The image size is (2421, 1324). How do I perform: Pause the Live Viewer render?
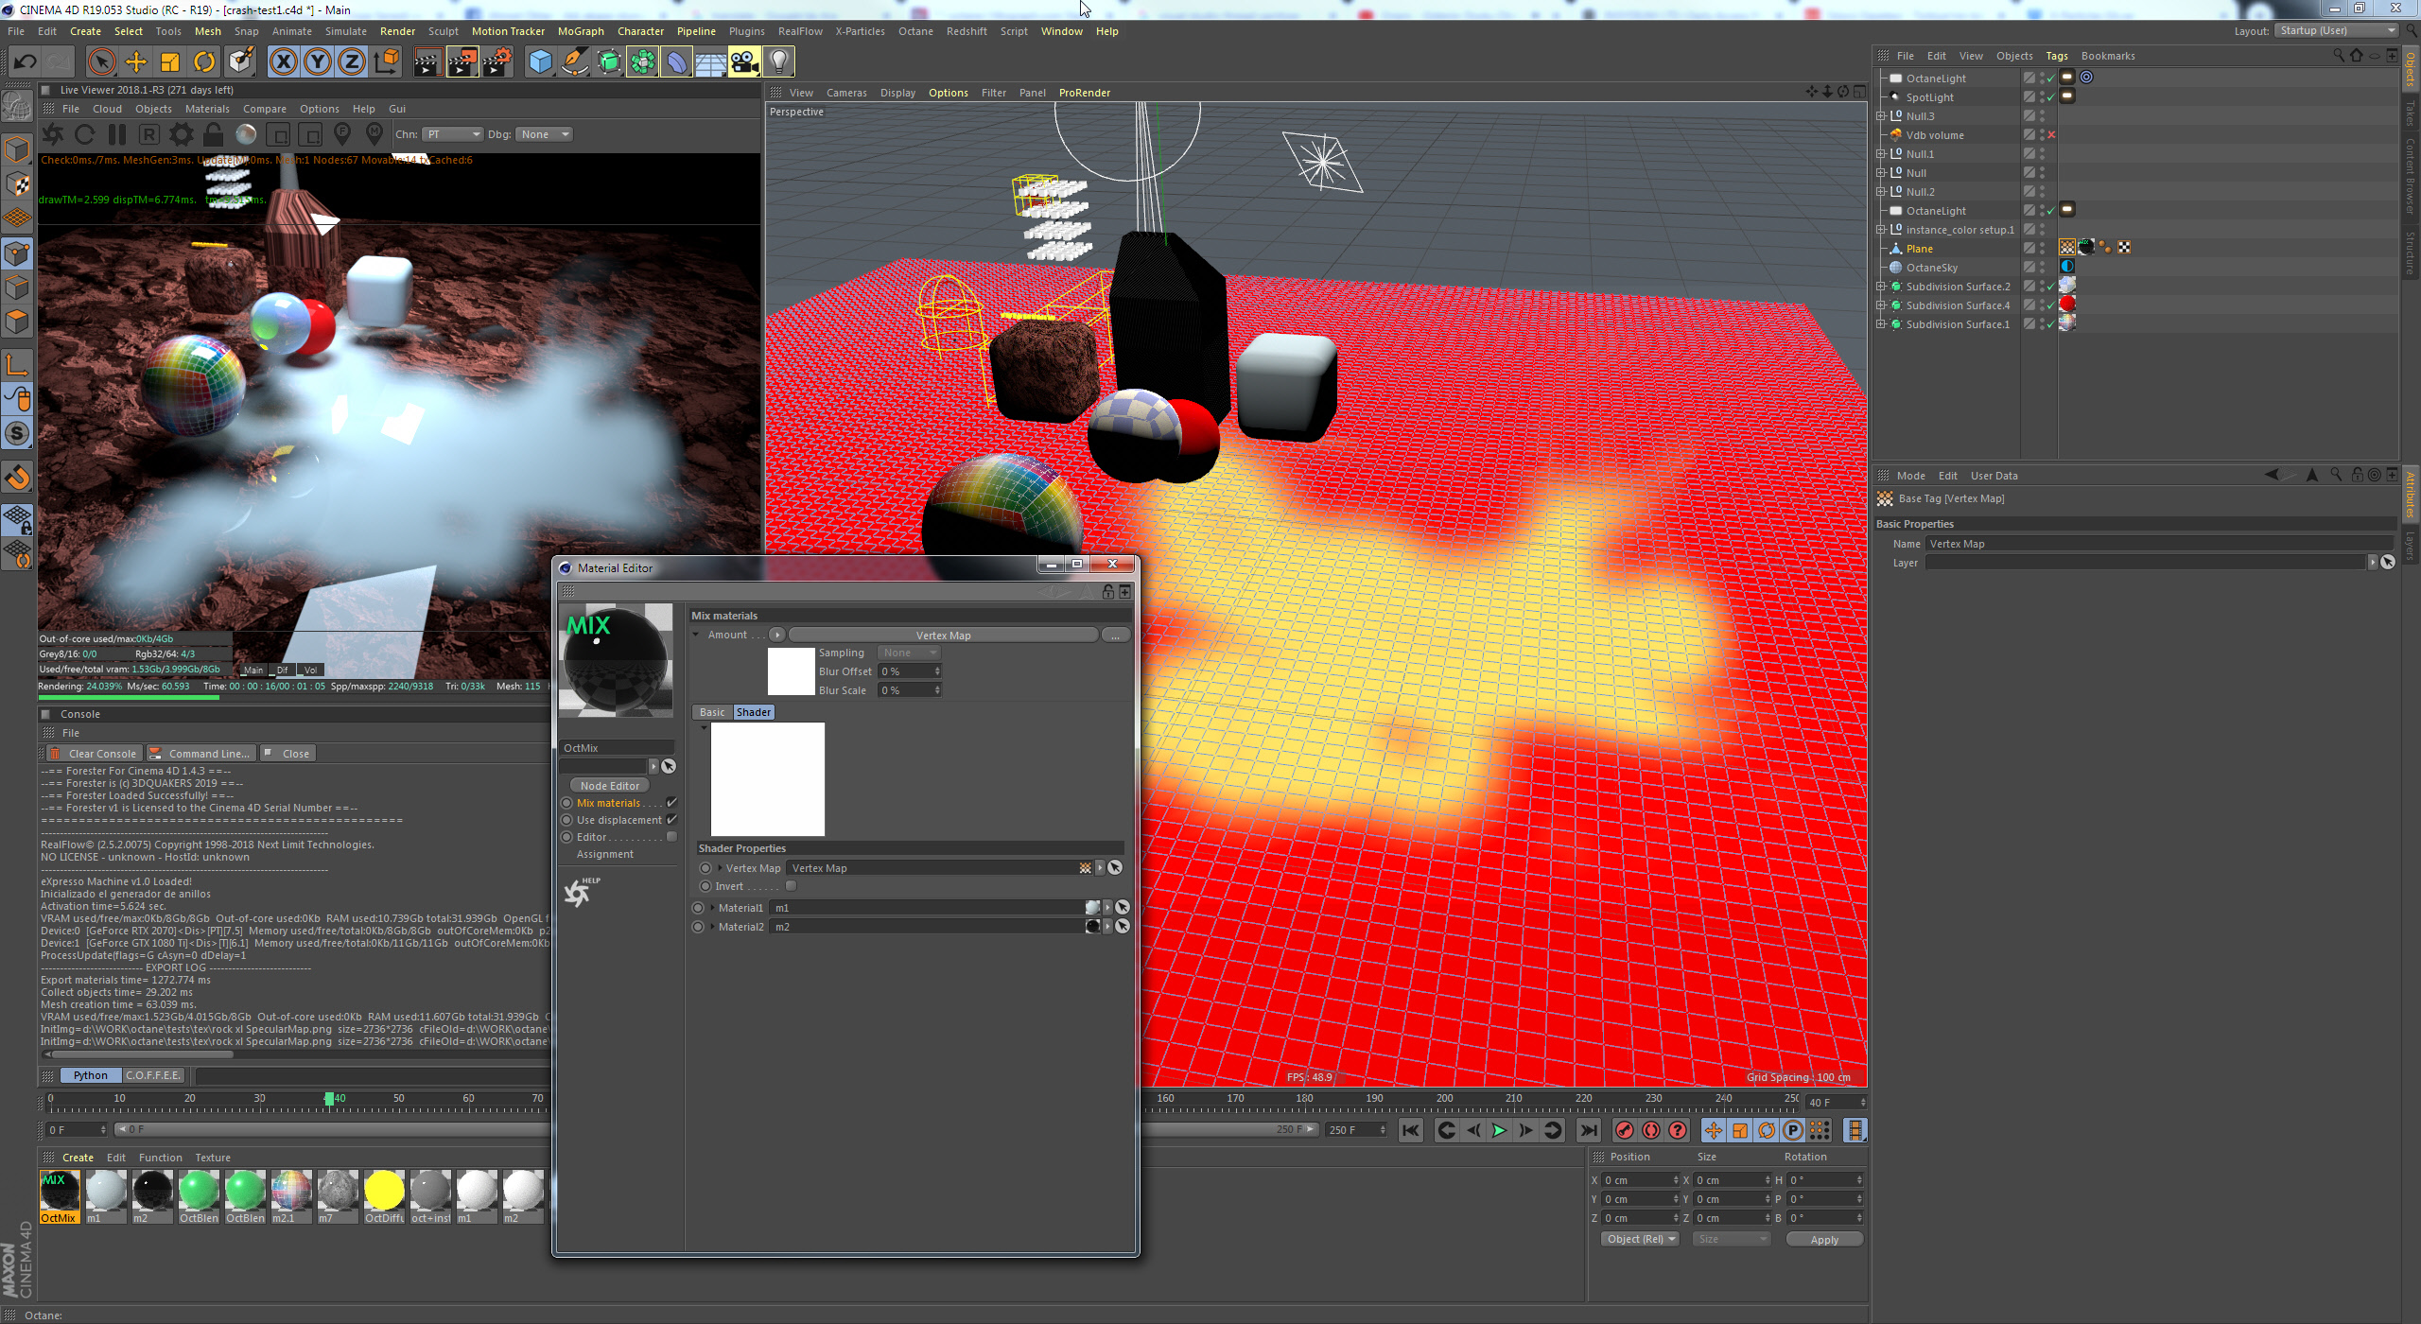[117, 134]
